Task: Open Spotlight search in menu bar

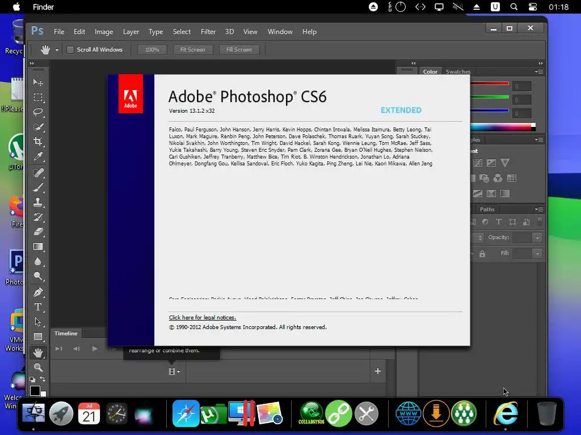Action: (513, 7)
